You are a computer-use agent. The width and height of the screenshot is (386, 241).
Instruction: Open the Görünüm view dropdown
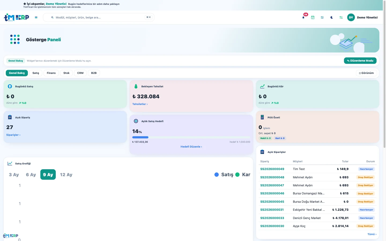pos(366,73)
